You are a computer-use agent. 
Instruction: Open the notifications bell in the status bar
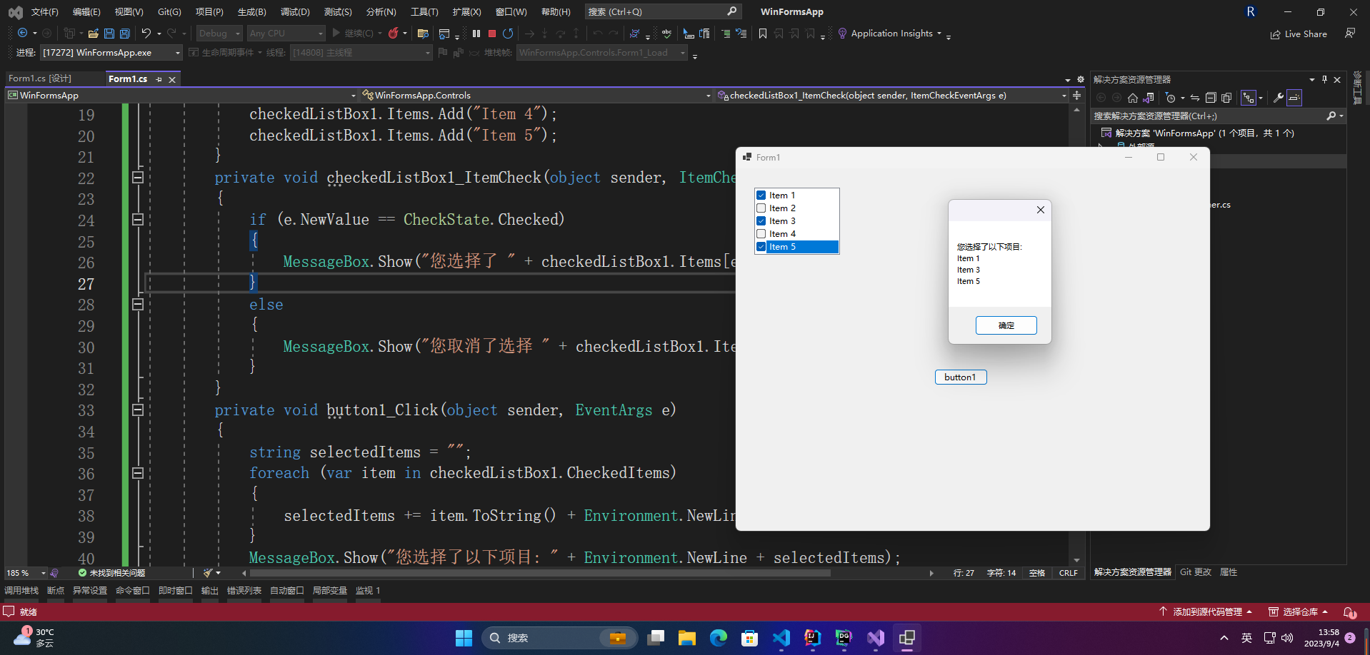1349,612
